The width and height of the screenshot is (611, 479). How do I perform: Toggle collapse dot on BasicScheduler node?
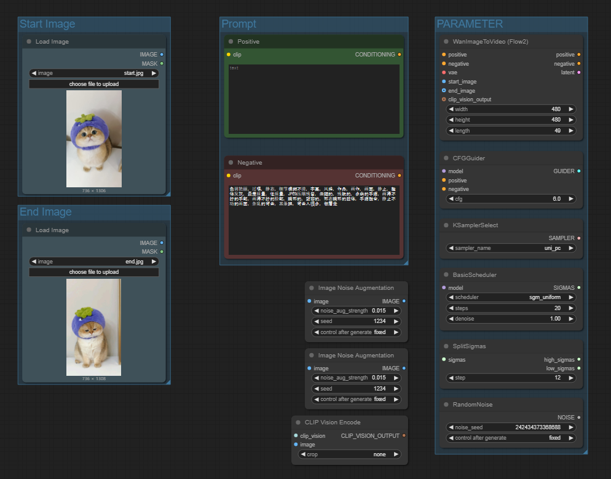(446, 275)
